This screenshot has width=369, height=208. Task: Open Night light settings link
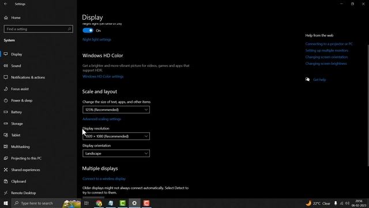pyautogui.click(x=97, y=40)
